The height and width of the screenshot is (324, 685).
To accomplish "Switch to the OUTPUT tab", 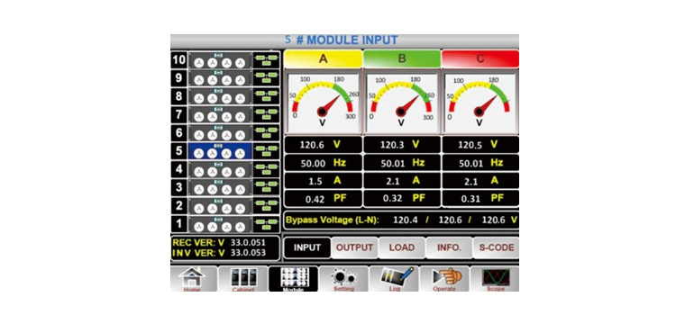I will click(x=354, y=247).
